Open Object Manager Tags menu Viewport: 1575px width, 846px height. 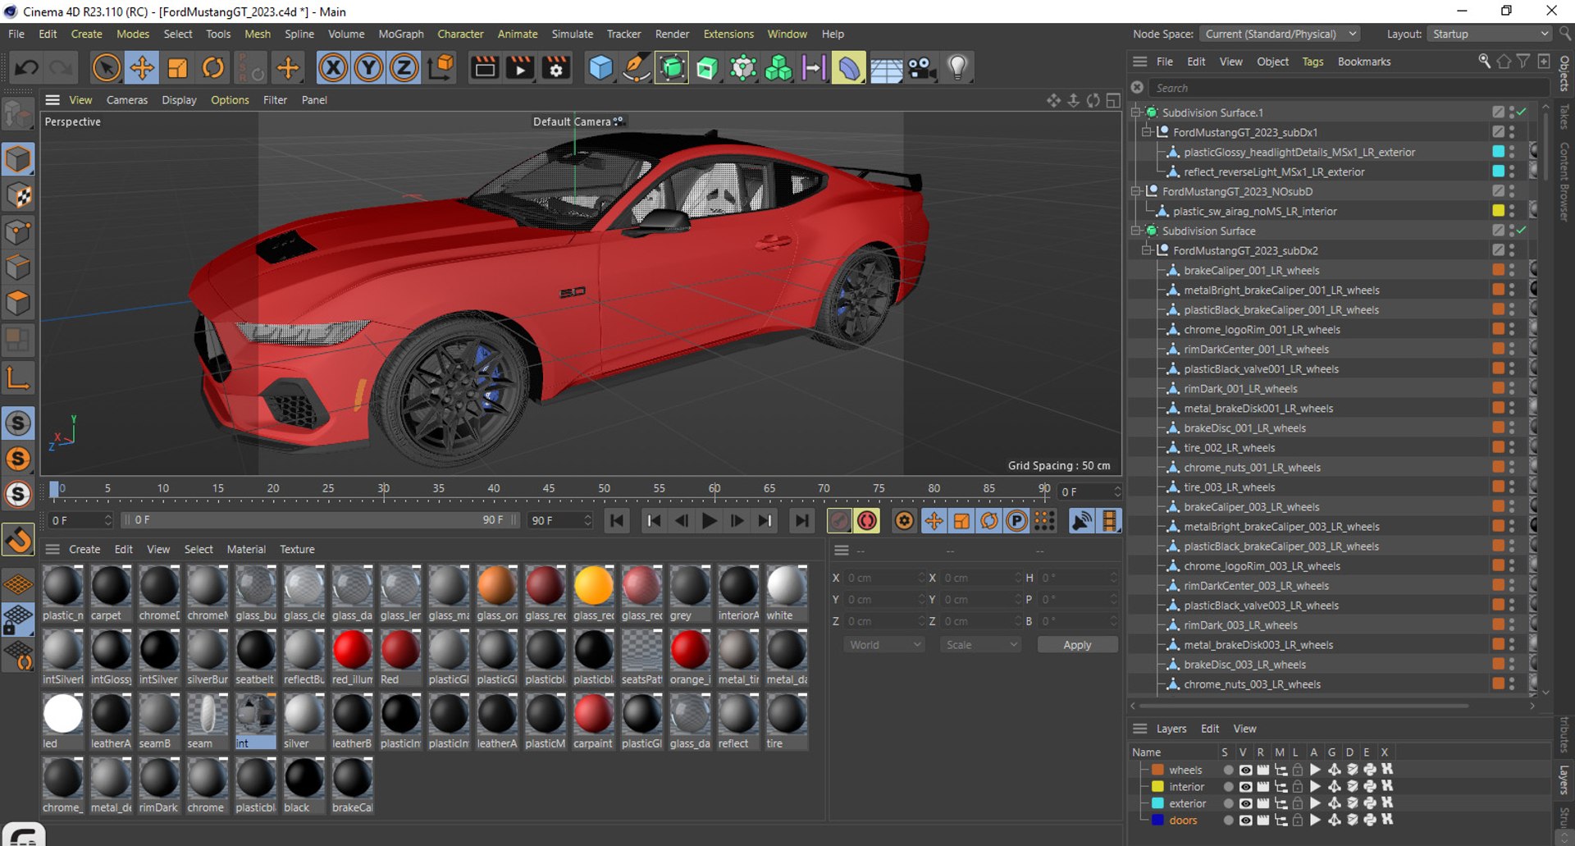pos(1312,62)
